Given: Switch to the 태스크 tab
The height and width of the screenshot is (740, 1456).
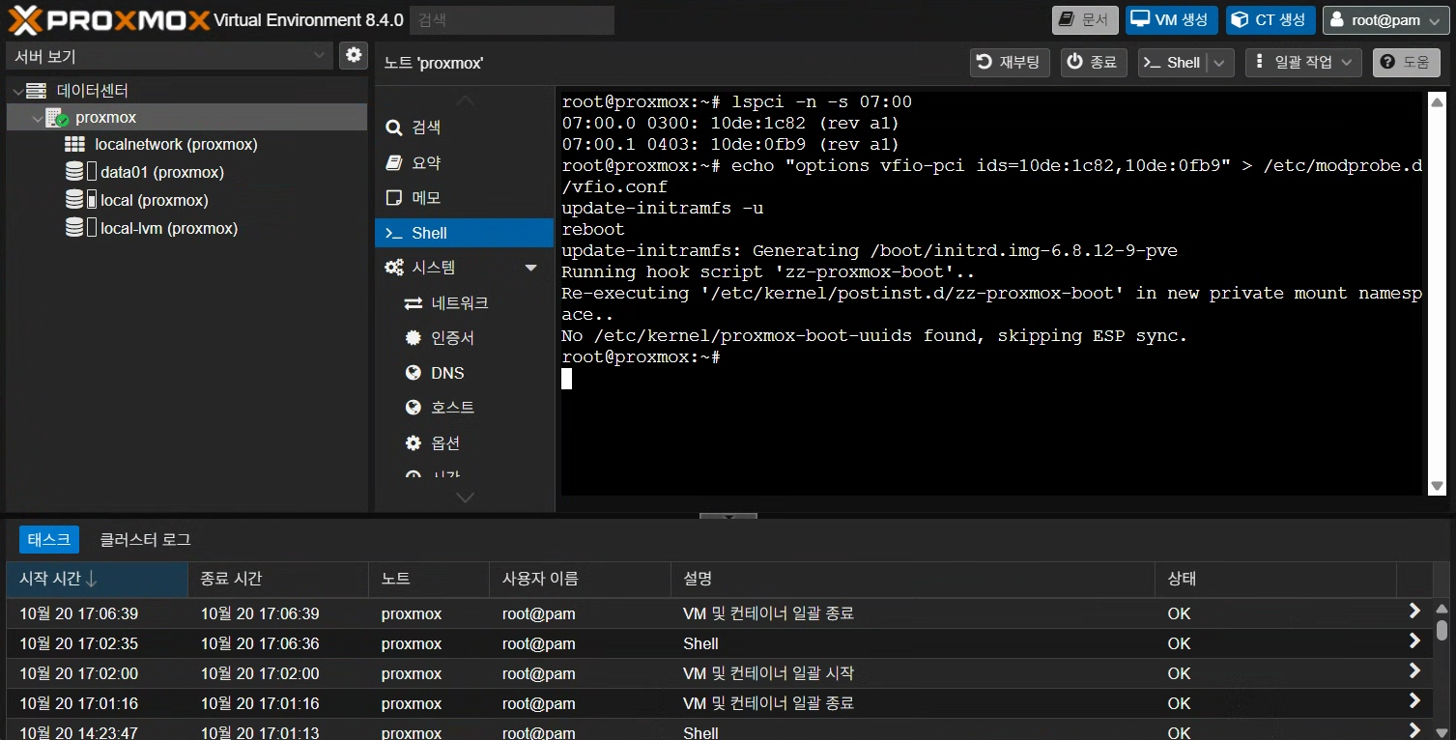Looking at the screenshot, I should (x=49, y=540).
